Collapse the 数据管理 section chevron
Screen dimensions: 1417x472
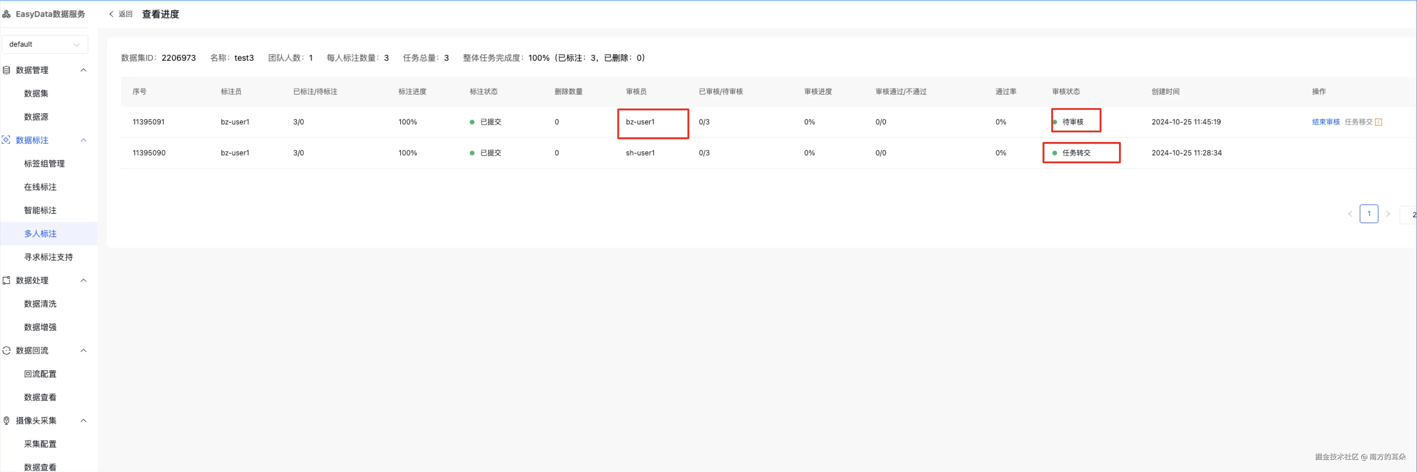(84, 70)
